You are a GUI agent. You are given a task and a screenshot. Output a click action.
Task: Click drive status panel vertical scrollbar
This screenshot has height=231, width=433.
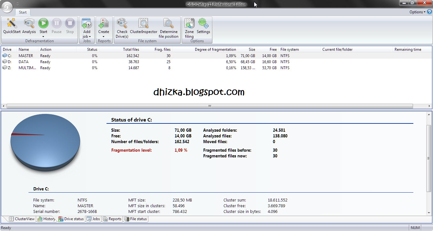pos(429,159)
